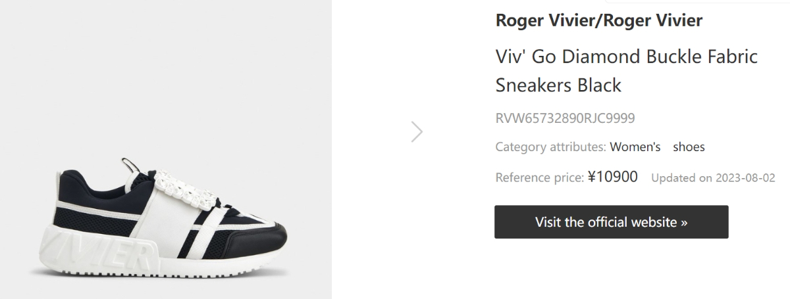Click the Roger Vivier brand heading
The width and height of the screenshot is (790, 299).
point(598,20)
